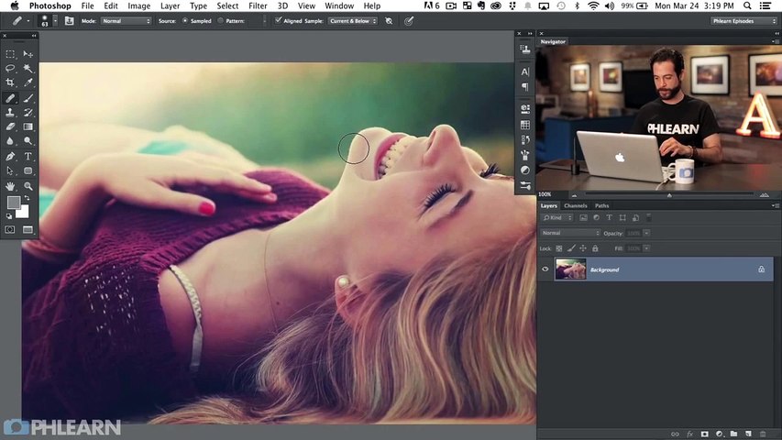This screenshot has width=782, height=440.
Task: Open the Paths tab
Action: point(601,205)
